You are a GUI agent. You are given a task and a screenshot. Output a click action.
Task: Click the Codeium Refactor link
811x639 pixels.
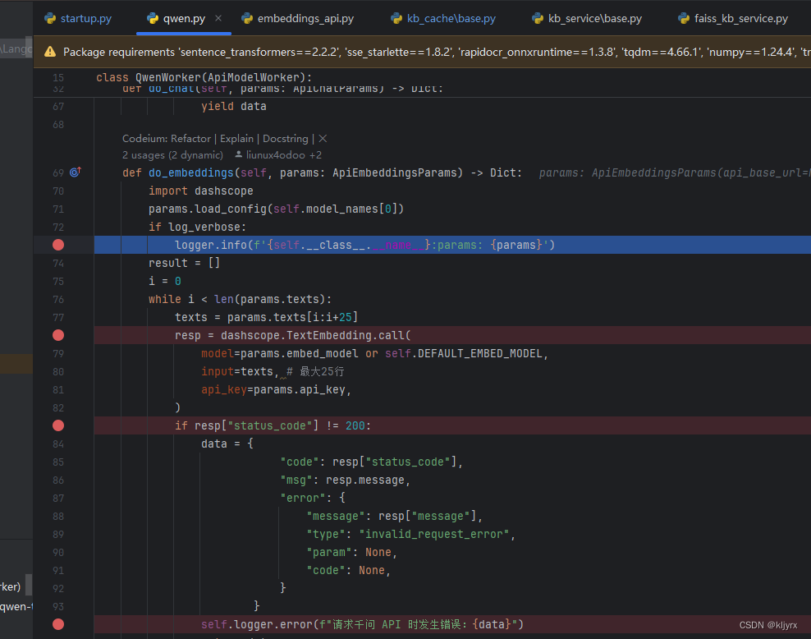point(190,139)
